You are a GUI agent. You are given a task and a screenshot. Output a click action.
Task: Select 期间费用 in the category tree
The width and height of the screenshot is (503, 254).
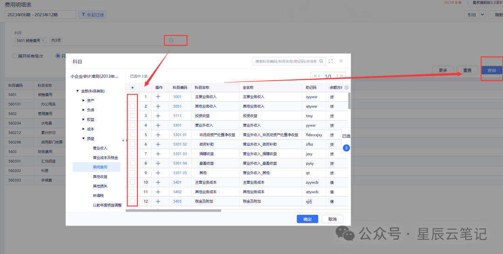click(x=100, y=167)
